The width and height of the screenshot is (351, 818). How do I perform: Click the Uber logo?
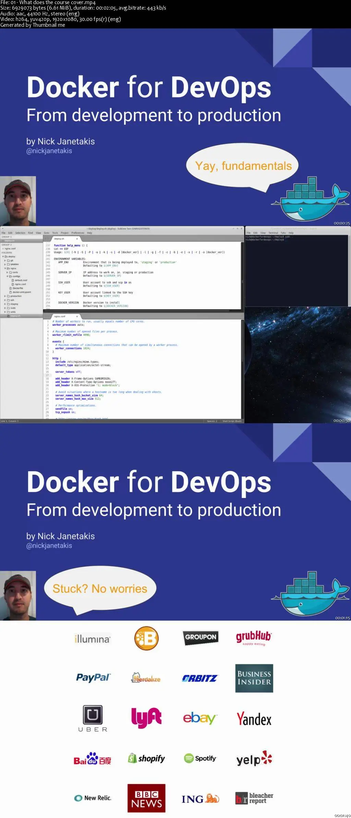click(x=93, y=719)
